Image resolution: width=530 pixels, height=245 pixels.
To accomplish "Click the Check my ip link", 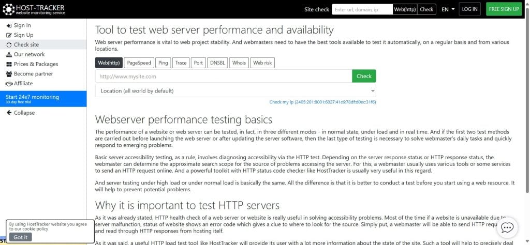I will click(322, 102).
